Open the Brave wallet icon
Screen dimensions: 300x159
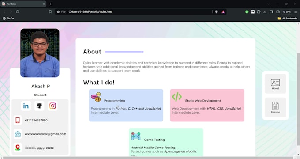pyautogui.click(x=278, y=11)
